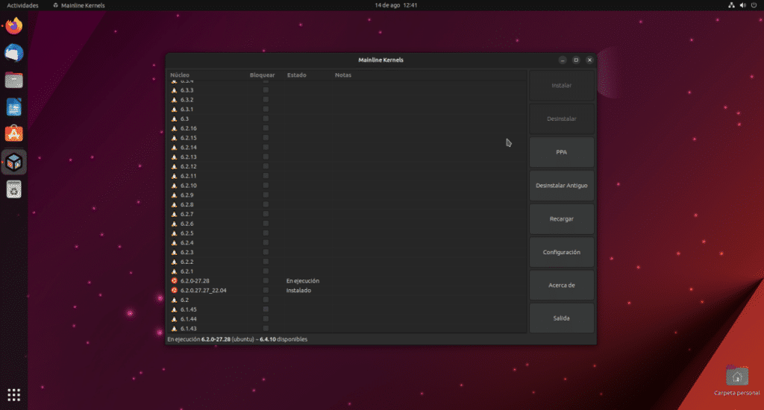Click the 'En ejecución' status cell
The width and height of the screenshot is (764, 410).
303,281
